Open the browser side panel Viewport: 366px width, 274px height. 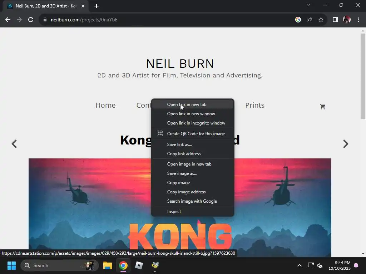click(335, 20)
